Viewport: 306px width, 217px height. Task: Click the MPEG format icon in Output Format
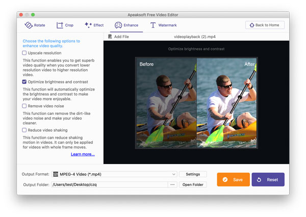[x=56, y=174]
